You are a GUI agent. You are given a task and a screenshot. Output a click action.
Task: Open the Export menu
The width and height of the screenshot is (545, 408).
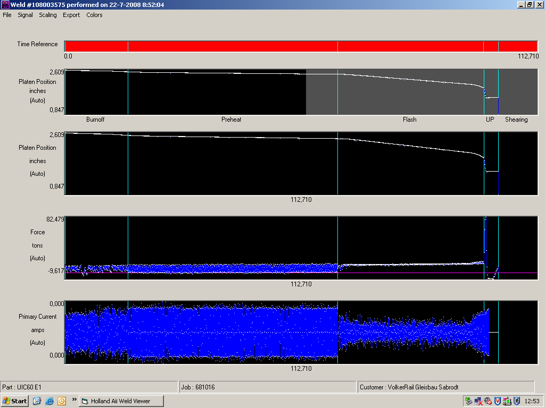71,15
